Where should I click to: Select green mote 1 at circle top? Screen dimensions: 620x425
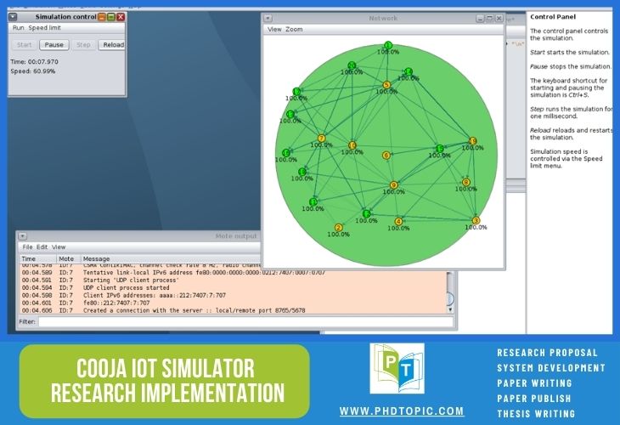(388, 45)
